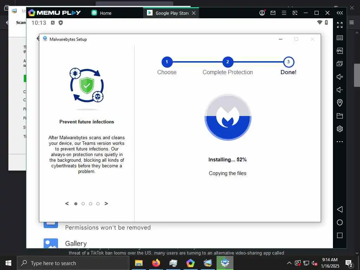The width and height of the screenshot is (360, 270).
Task: Increase volume with MEmu speaker plus icon
Action: pyautogui.click(x=340, y=77)
